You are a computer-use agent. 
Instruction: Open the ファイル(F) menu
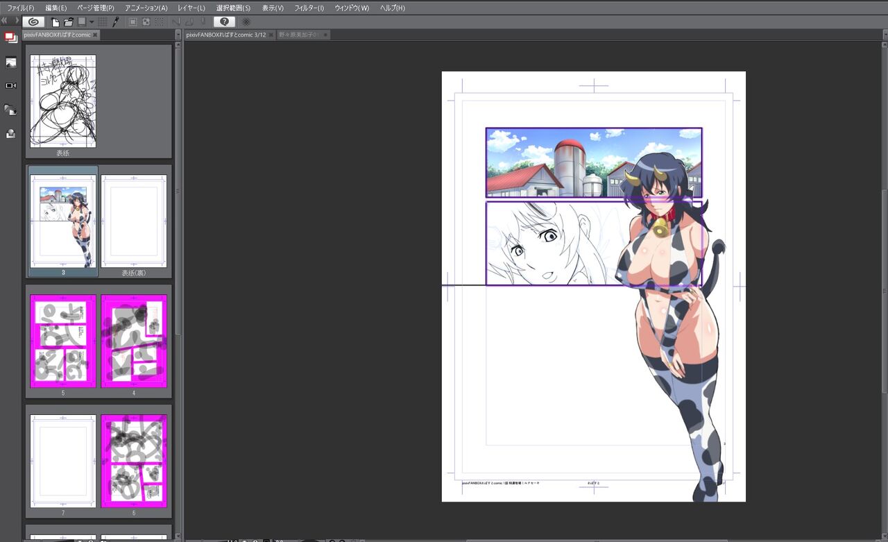[20, 8]
